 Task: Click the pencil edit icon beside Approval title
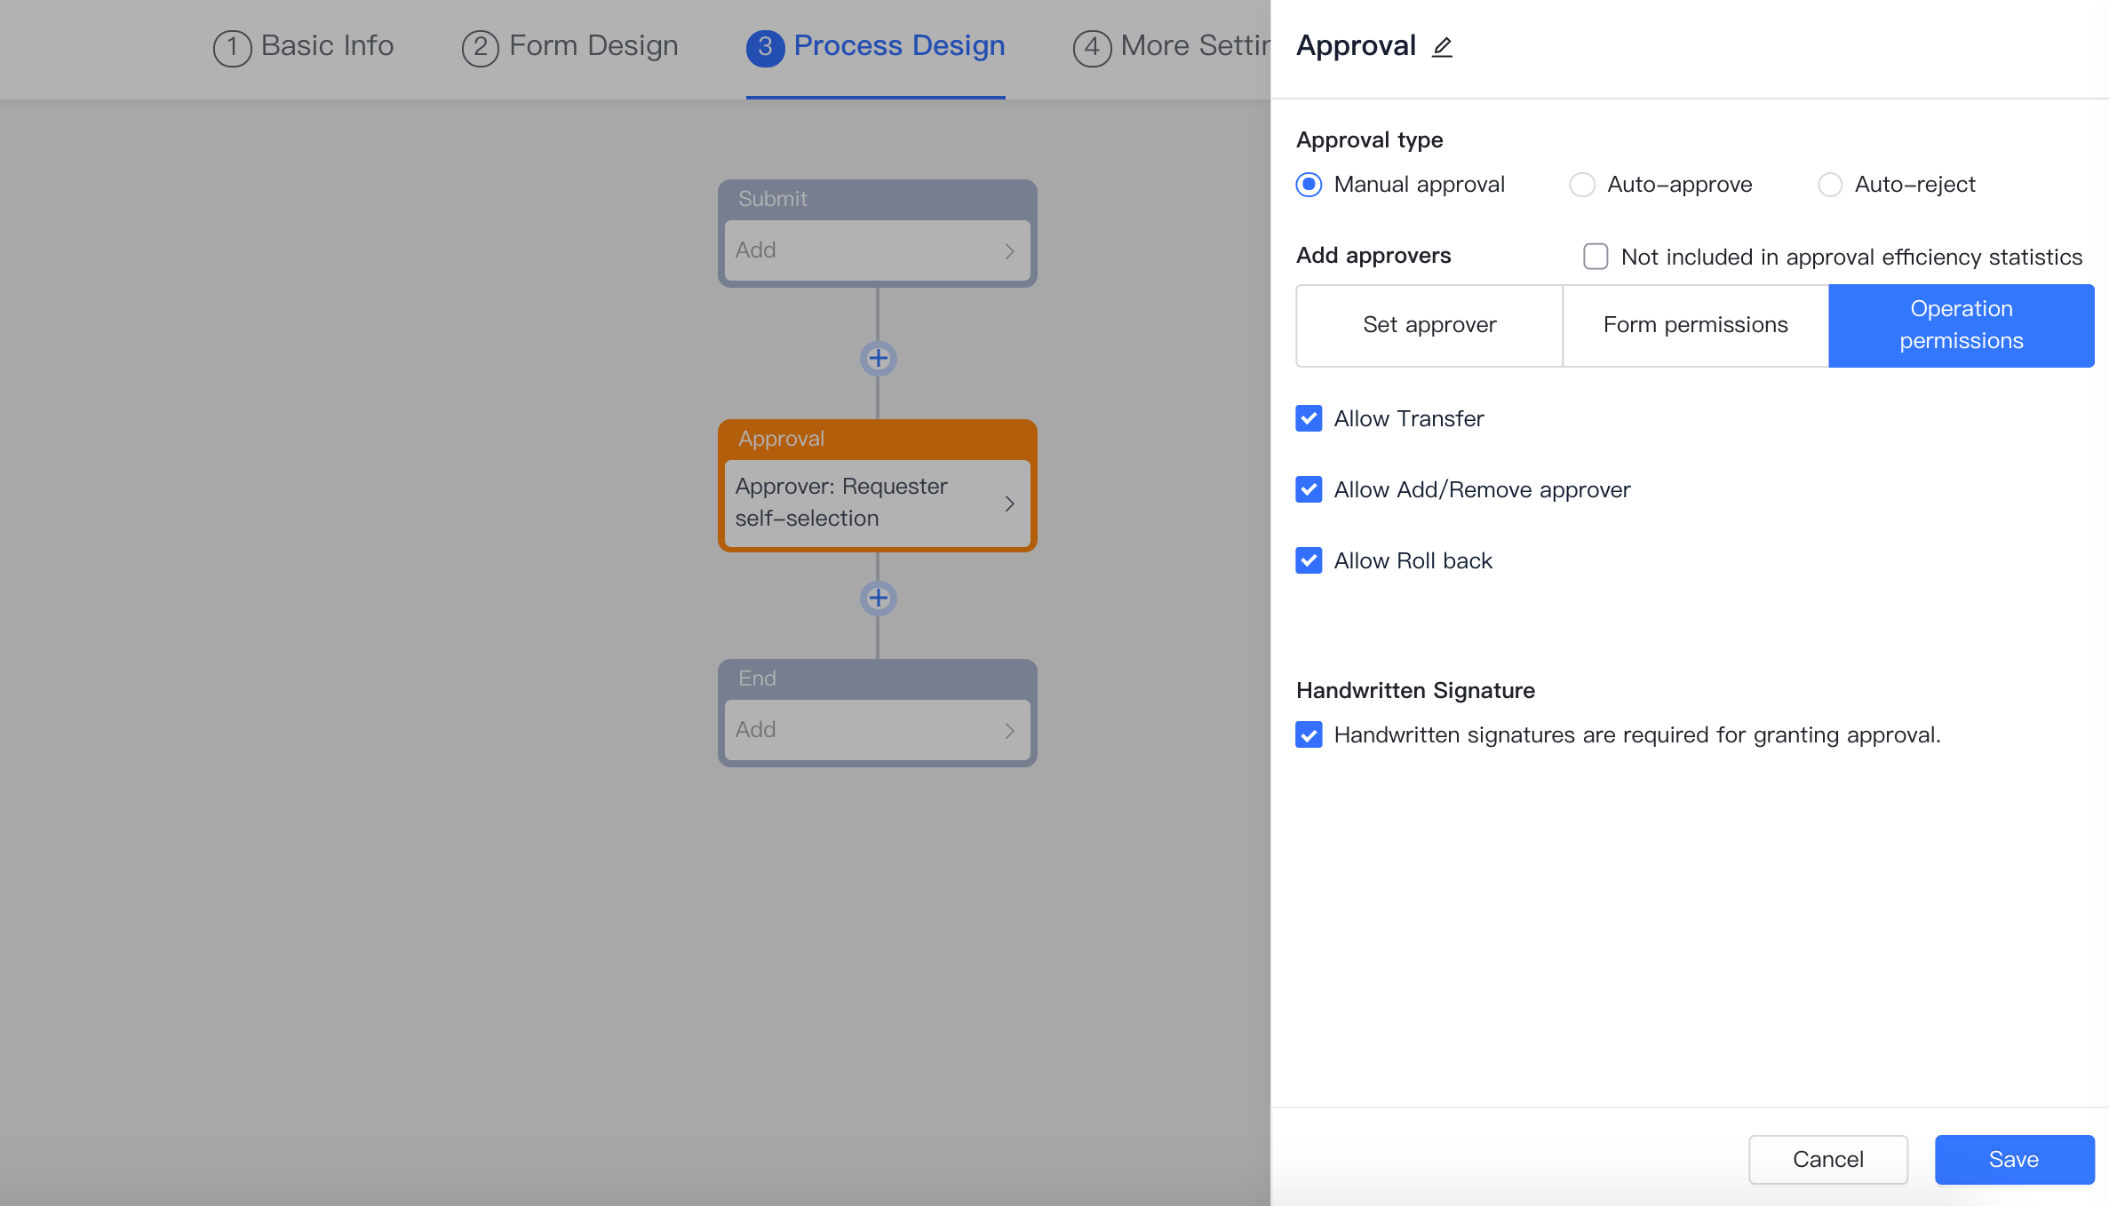[x=1442, y=47]
